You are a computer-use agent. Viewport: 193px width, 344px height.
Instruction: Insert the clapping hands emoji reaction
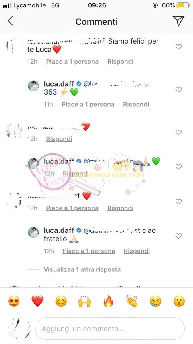[132, 302]
